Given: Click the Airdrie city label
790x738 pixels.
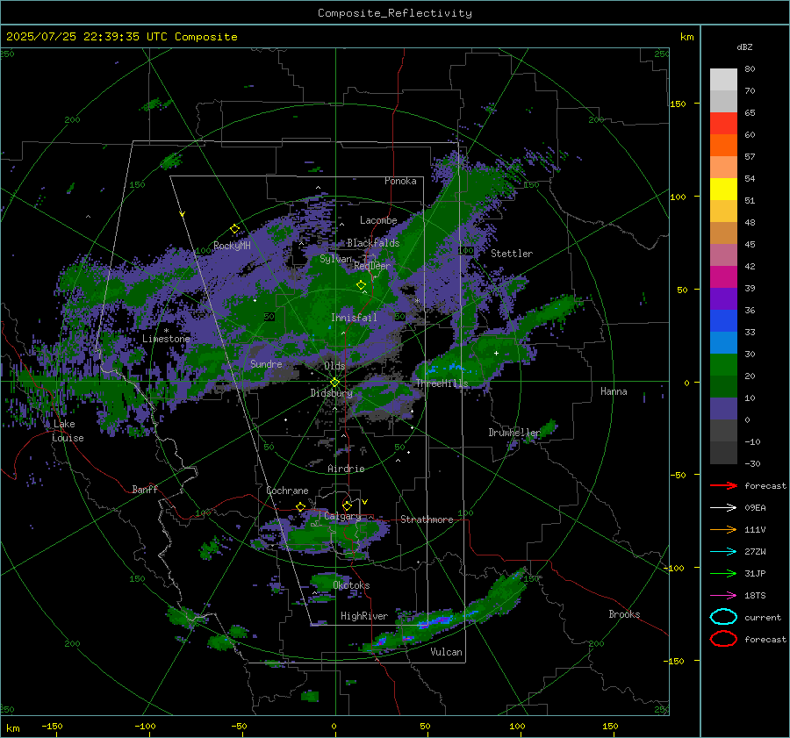Looking at the screenshot, I should coord(346,469).
